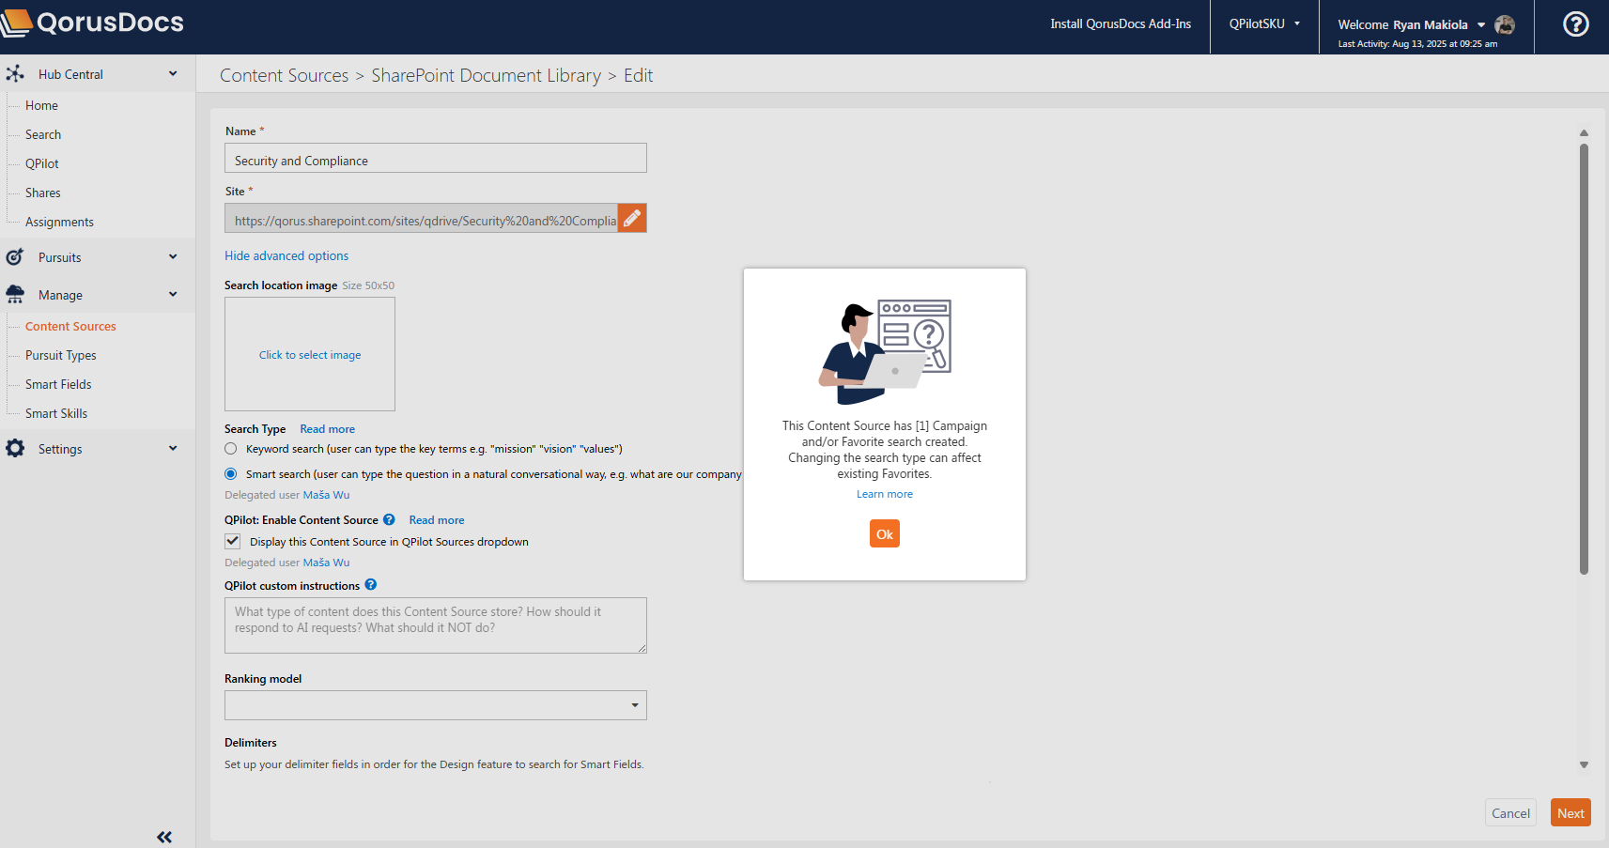Viewport: 1609px width, 848px height.
Task: Collapse the sidebar using the double-chevron icon
Action: coord(164,836)
